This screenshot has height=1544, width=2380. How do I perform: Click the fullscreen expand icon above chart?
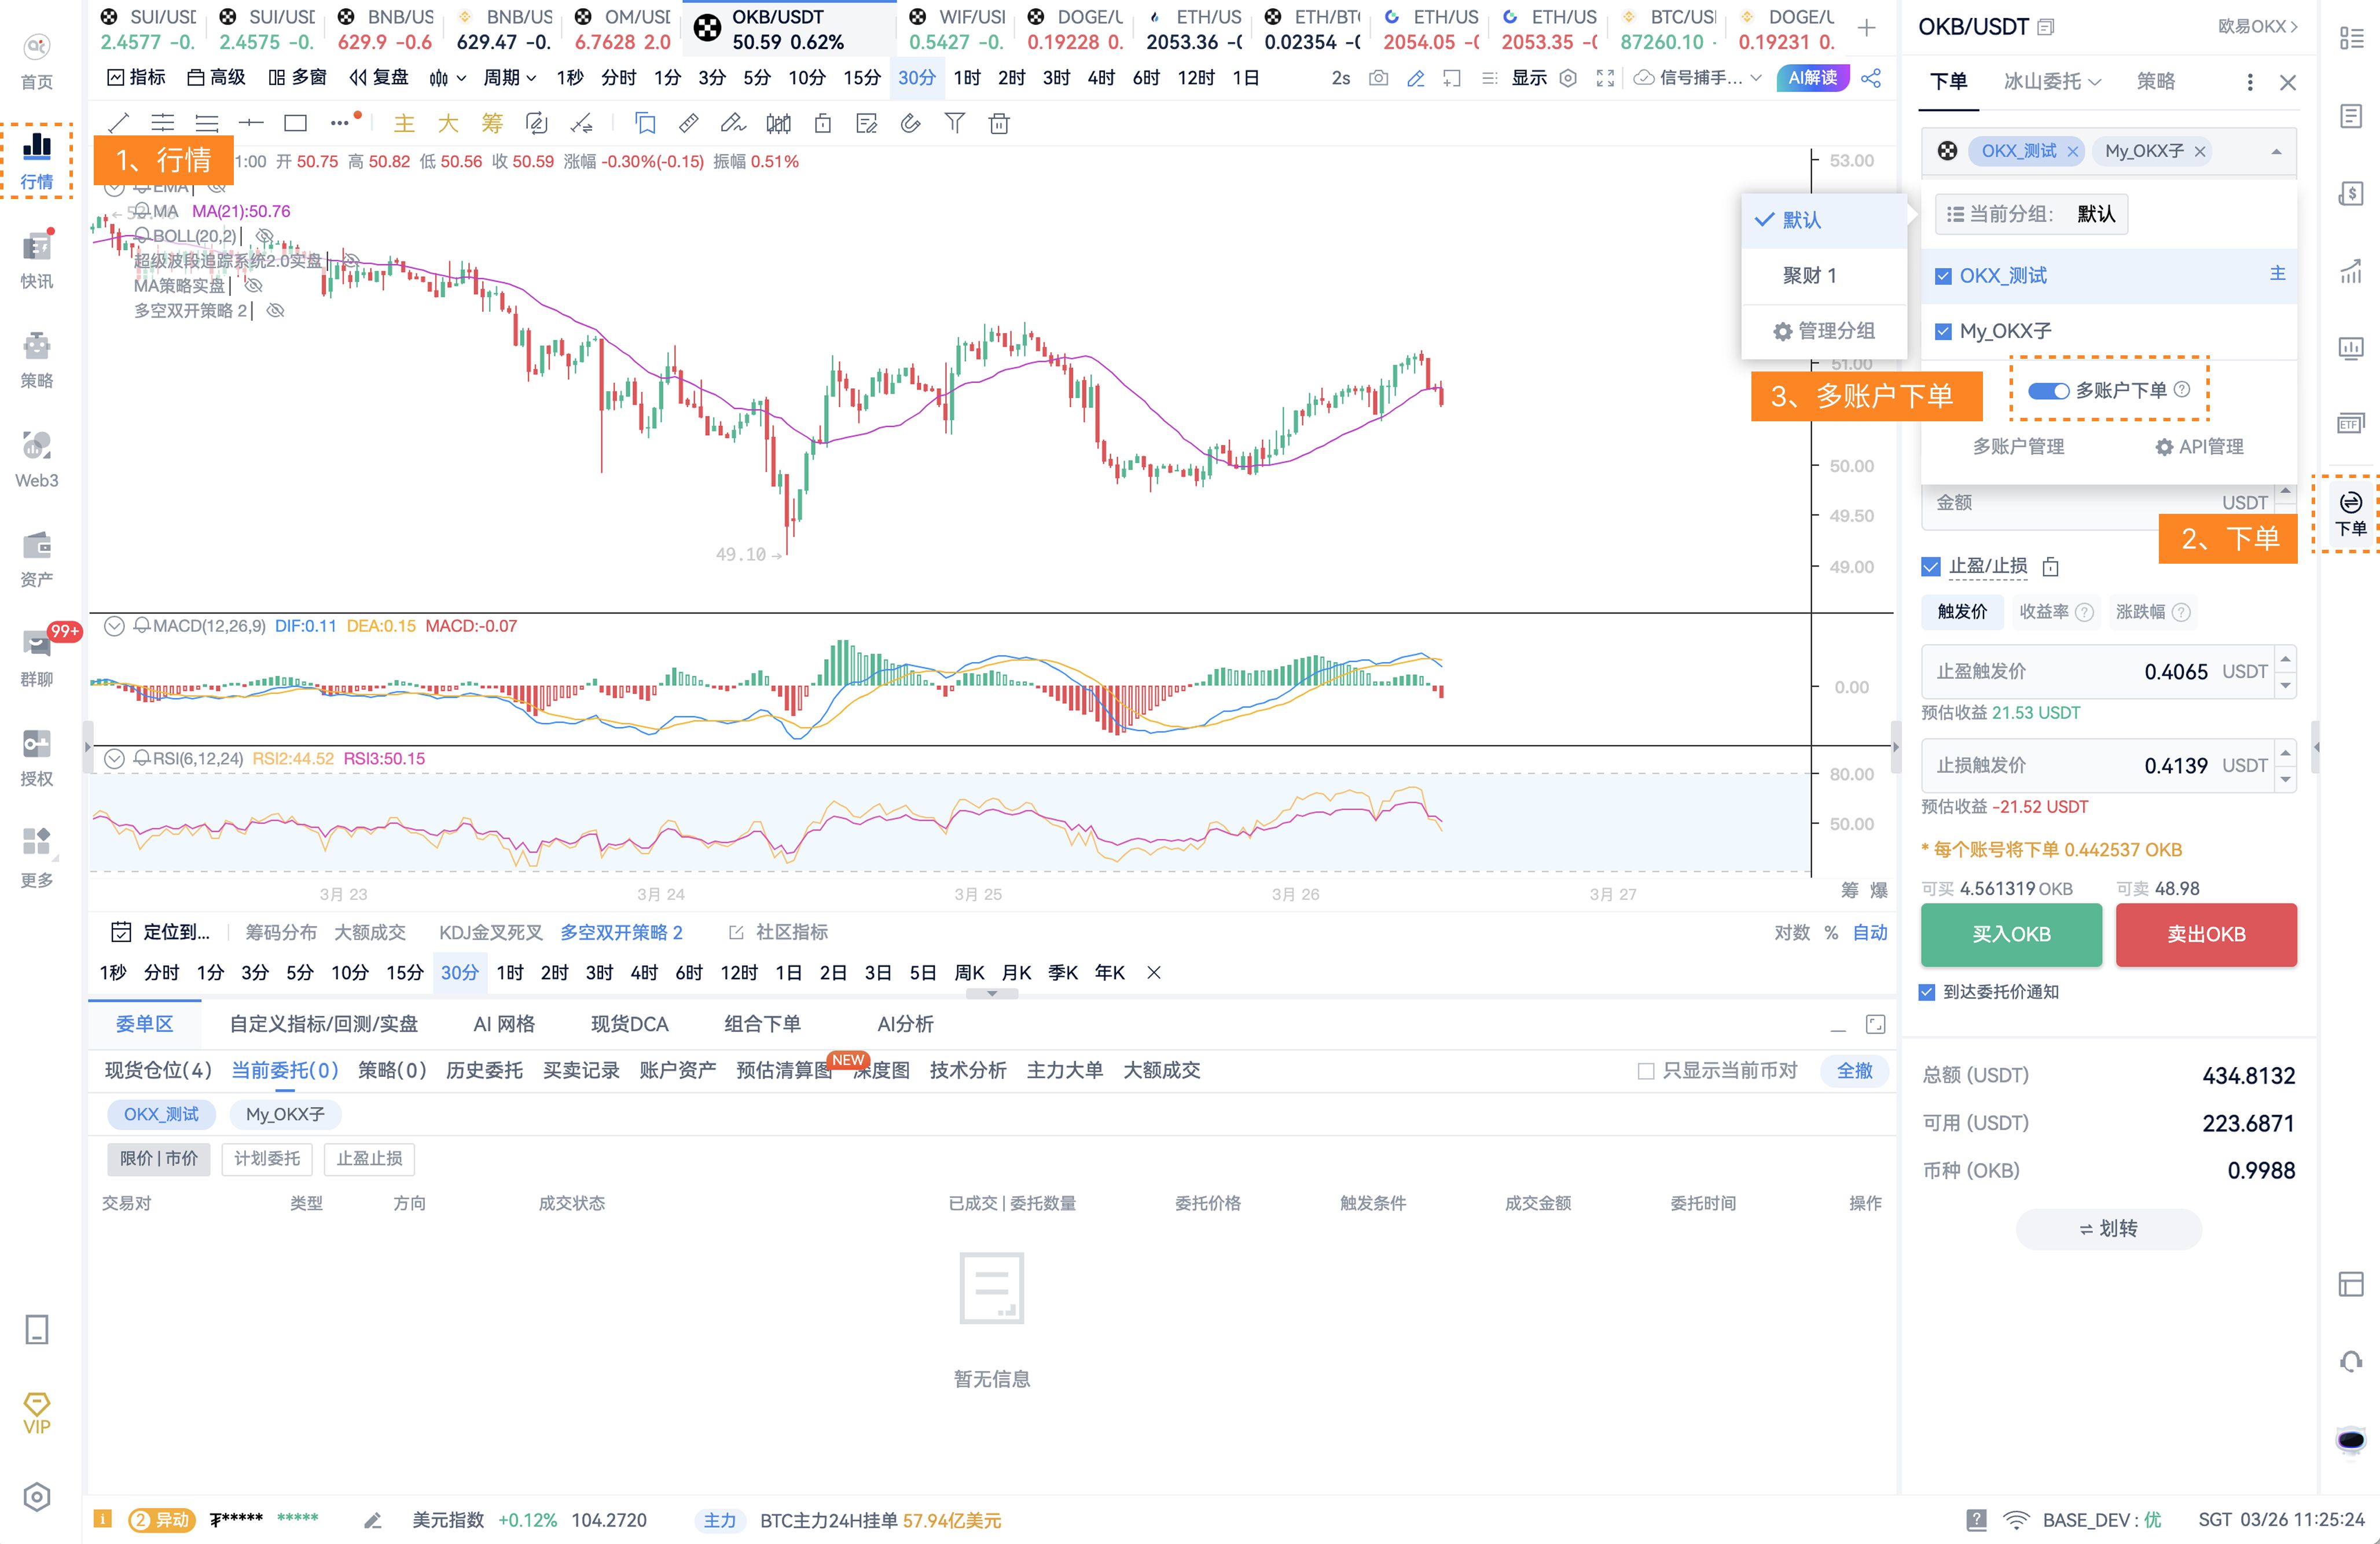(1605, 78)
